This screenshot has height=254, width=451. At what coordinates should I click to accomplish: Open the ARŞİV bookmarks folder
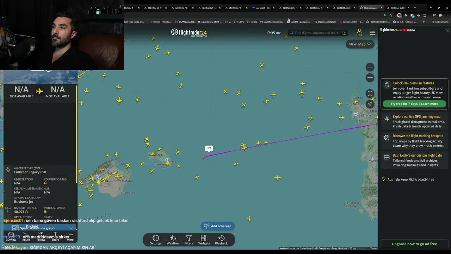[252, 22]
